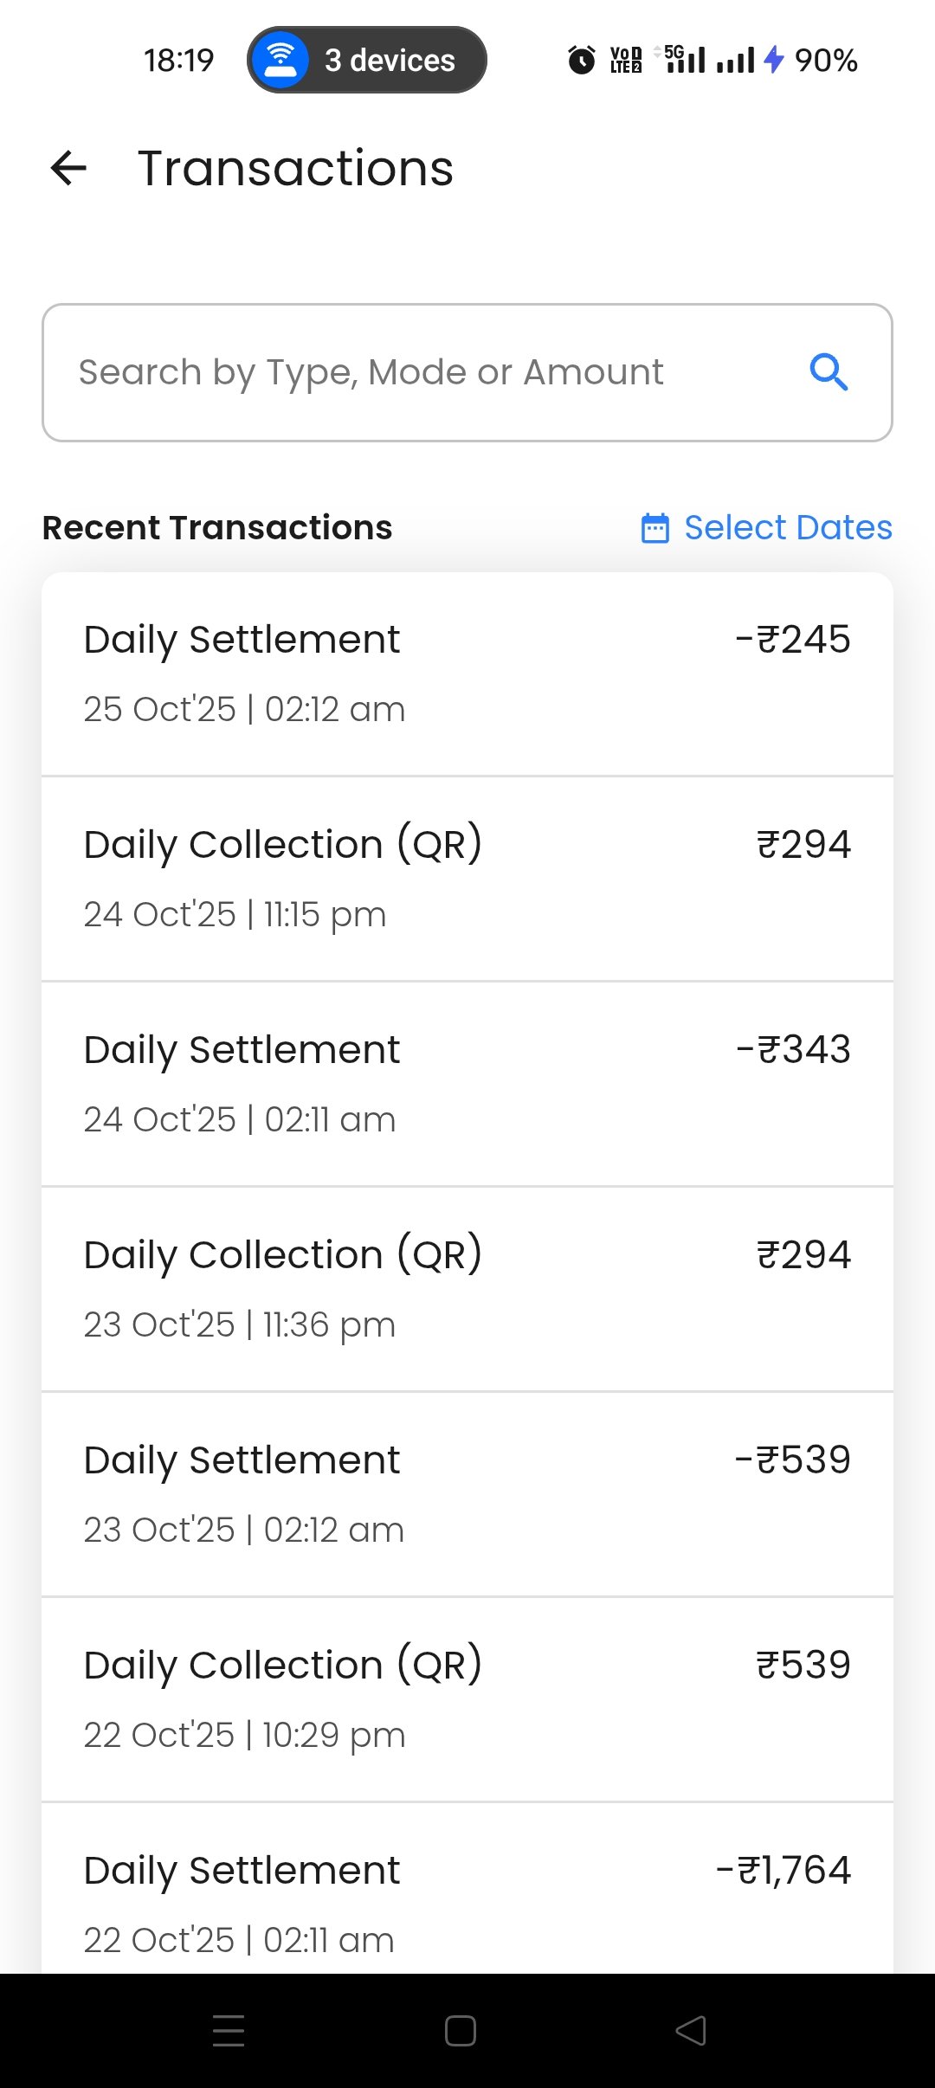935x2088 pixels.
Task: Click the calendar icon beside Select Dates
Action: click(x=654, y=528)
